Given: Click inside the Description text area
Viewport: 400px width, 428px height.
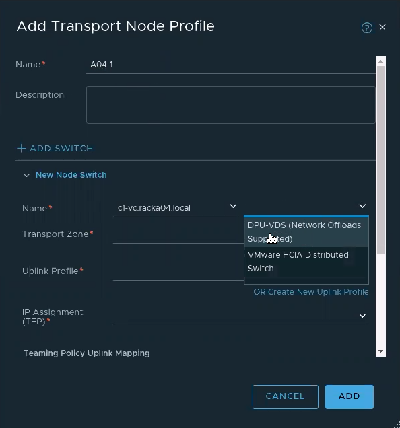Looking at the screenshot, I should (x=231, y=105).
